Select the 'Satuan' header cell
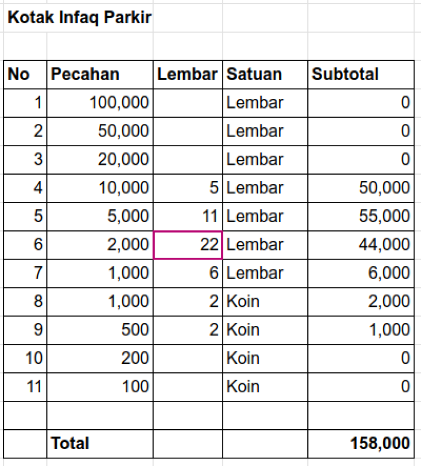The width and height of the screenshot is (421, 466). tap(265, 75)
